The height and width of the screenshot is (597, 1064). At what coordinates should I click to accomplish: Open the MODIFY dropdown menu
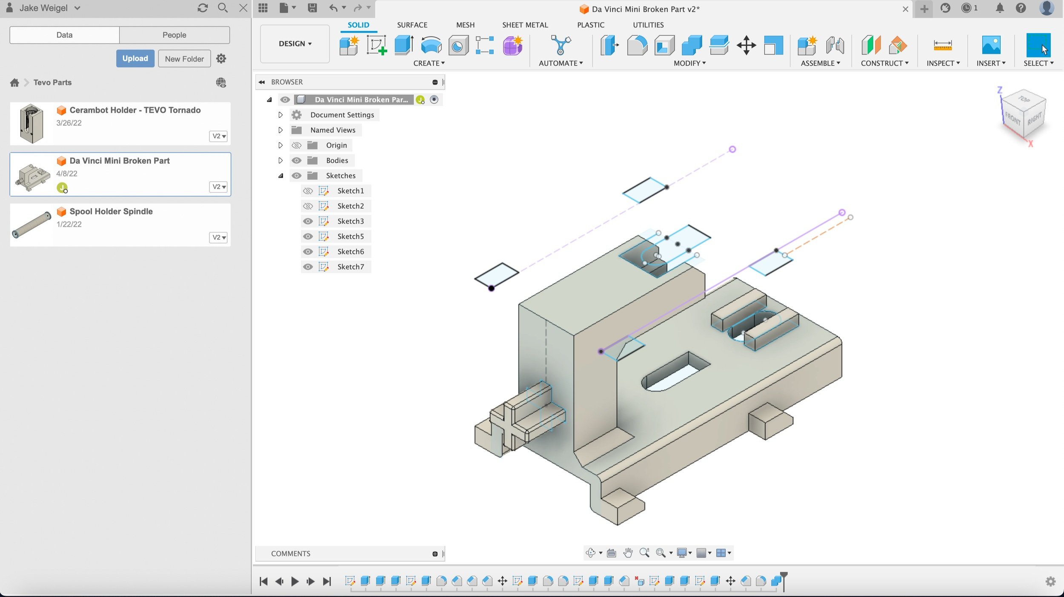689,63
